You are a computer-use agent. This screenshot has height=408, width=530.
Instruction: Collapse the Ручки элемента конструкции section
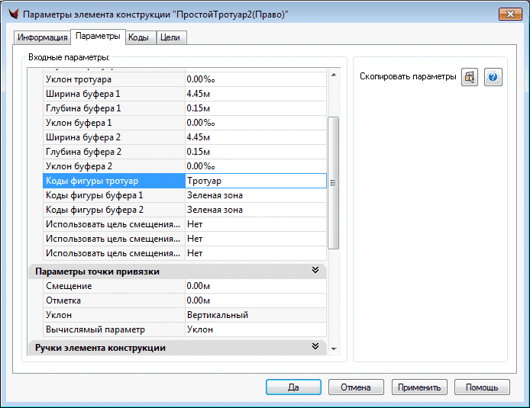315,347
